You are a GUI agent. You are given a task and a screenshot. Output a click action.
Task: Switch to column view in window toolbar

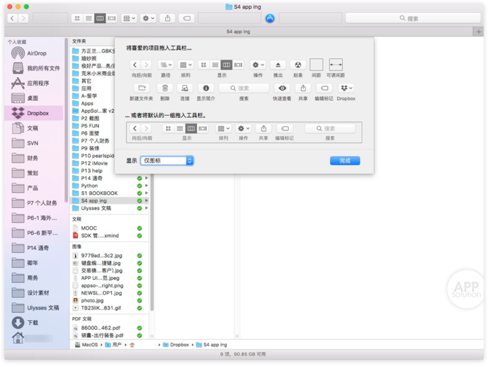(100, 18)
